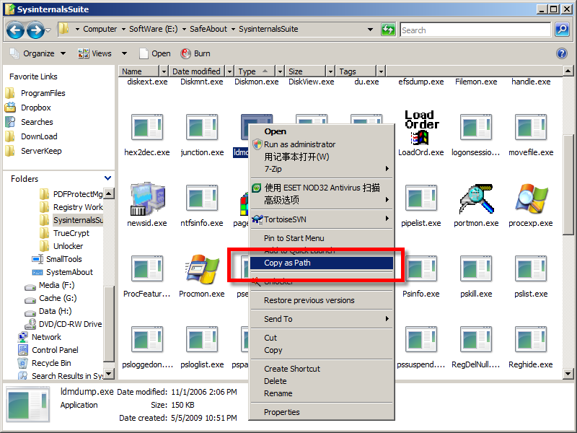Screen dimensions: 577x433
Task: Click the Open toolbar button
Action: (155, 53)
